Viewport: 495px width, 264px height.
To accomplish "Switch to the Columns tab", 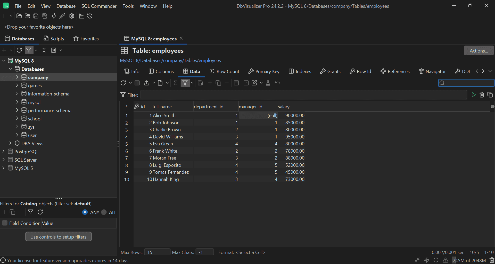I will (161, 71).
